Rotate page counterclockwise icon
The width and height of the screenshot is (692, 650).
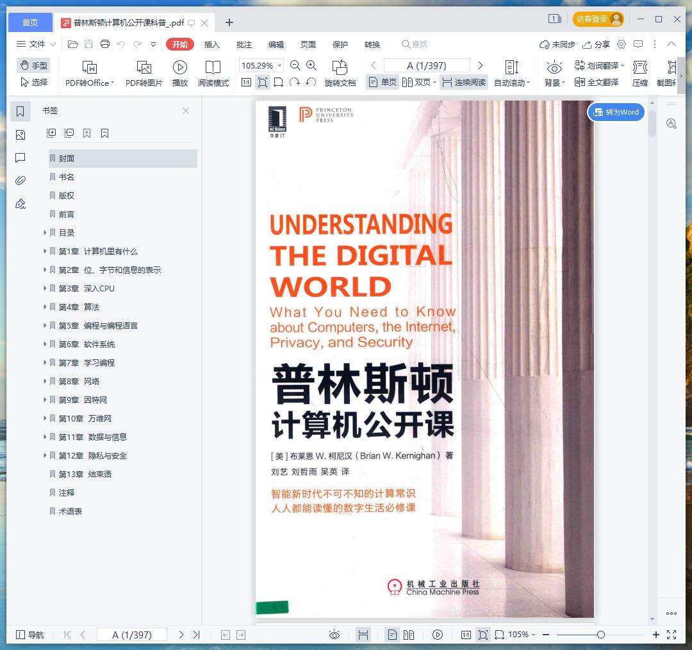tap(311, 82)
